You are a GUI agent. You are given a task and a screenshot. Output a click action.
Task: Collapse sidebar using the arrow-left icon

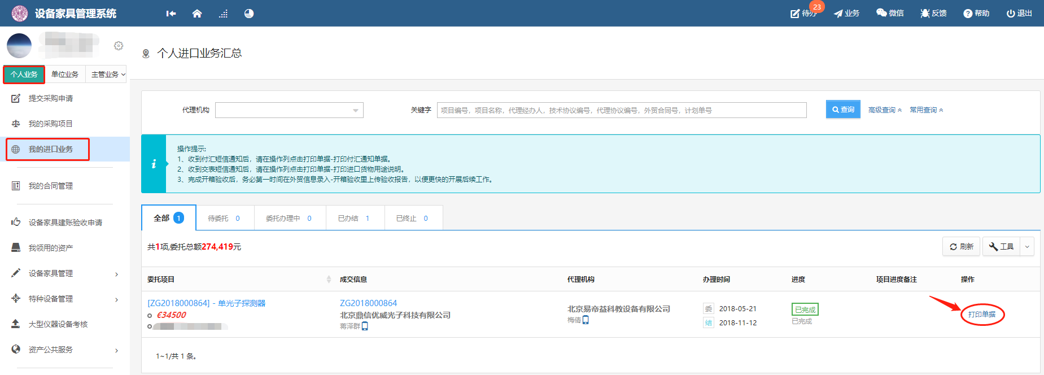click(171, 14)
